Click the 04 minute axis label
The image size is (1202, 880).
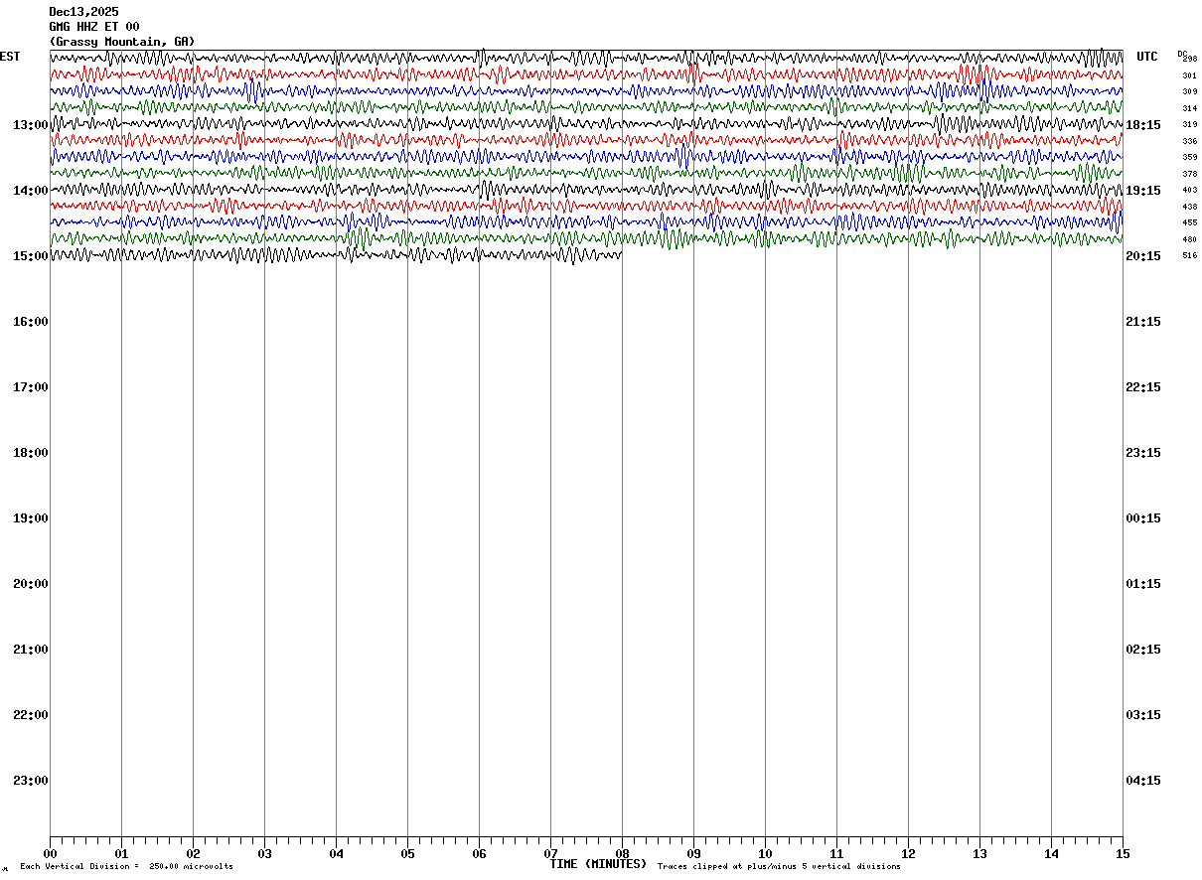tap(337, 854)
